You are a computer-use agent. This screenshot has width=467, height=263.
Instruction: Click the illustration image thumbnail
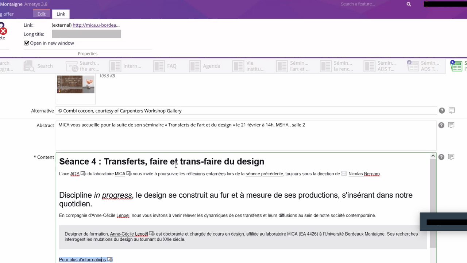[x=76, y=84]
